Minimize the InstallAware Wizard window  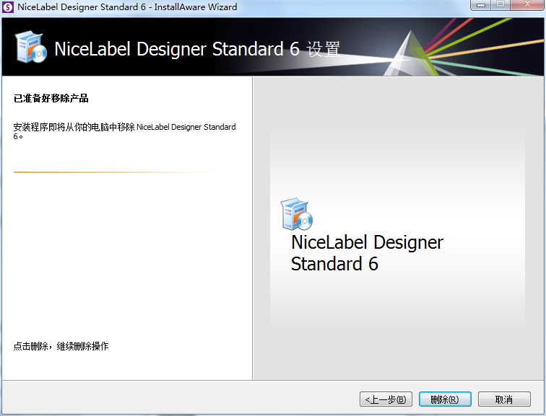481,5
